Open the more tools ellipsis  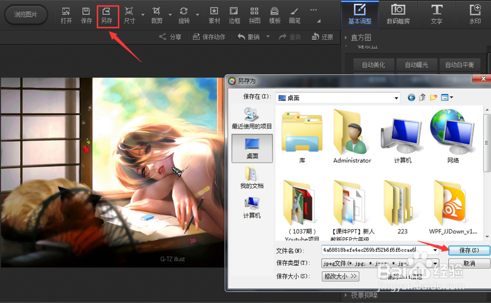click(313, 10)
